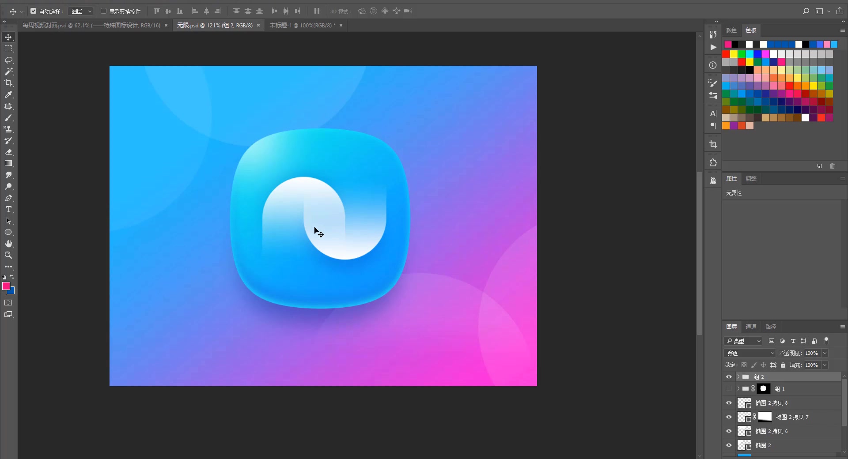
Task: Click the Search icon at top right
Action: 806,11
